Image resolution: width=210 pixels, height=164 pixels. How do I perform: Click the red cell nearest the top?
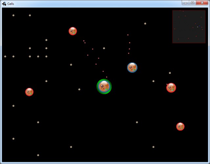click(x=73, y=31)
